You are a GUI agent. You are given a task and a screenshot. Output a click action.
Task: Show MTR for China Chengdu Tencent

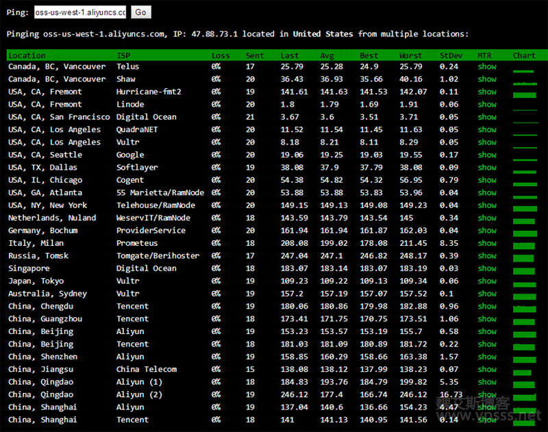coord(487,306)
